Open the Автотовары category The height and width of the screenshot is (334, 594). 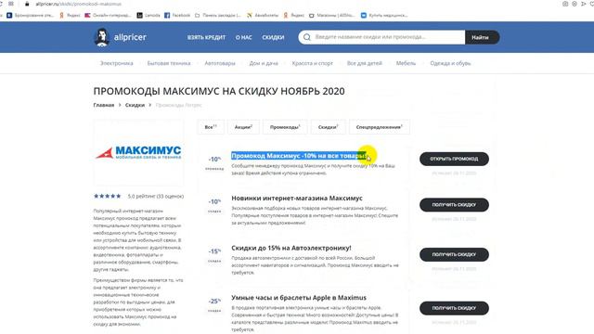coord(220,63)
